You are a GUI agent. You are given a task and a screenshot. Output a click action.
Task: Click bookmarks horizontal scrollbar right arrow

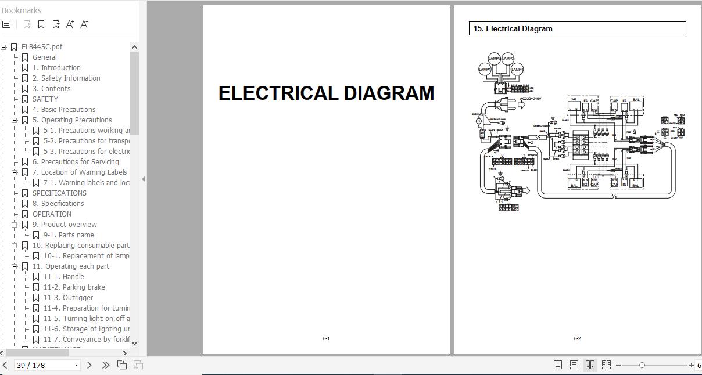click(x=124, y=352)
